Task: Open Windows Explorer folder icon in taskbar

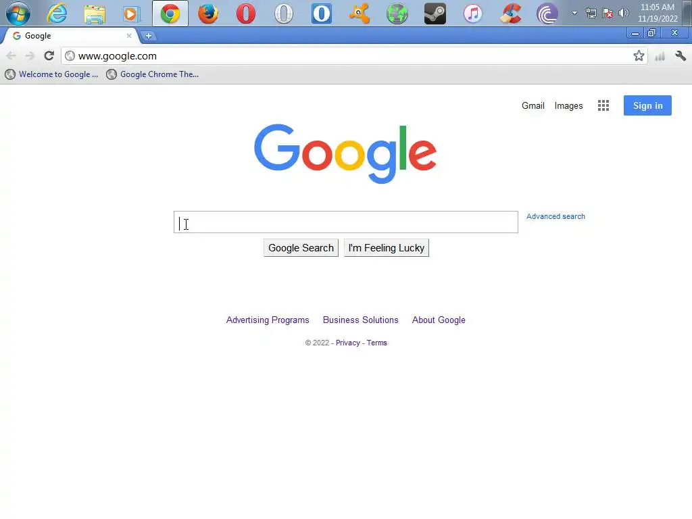Action: click(x=95, y=14)
